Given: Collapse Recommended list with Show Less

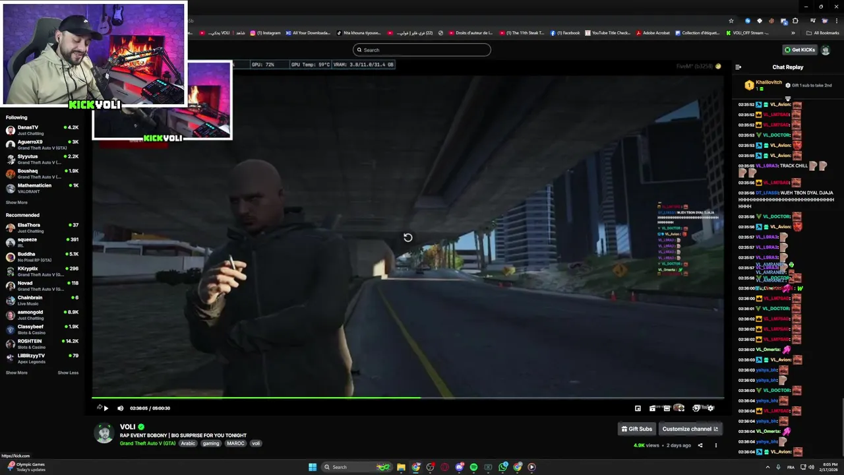Looking at the screenshot, I should pyautogui.click(x=68, y=373).
